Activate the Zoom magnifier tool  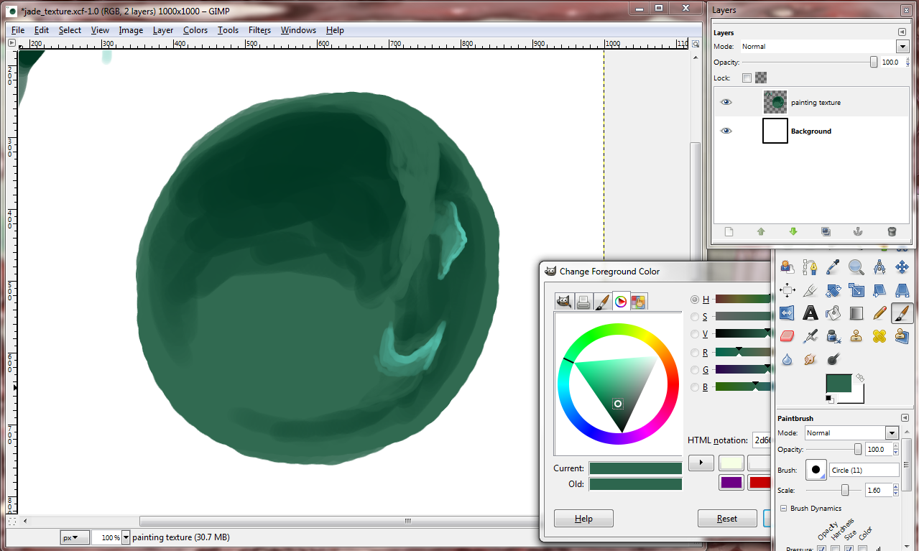856,268
